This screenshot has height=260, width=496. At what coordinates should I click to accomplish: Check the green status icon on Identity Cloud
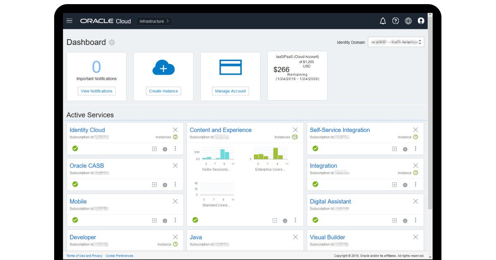tap(75, 148)
